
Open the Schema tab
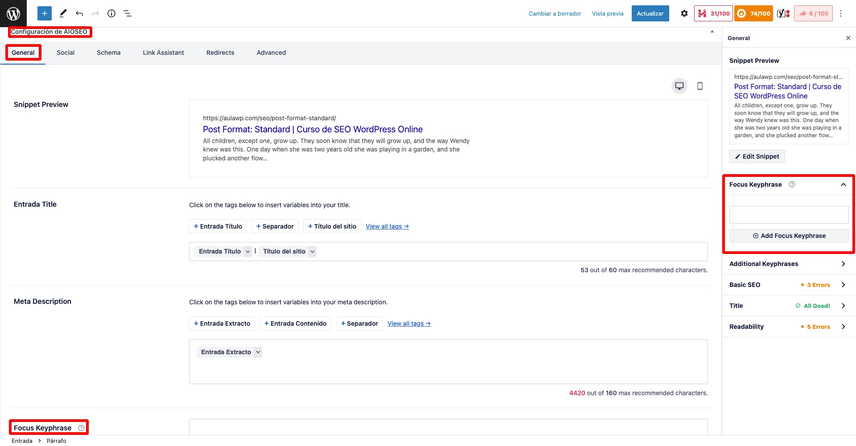108,53
